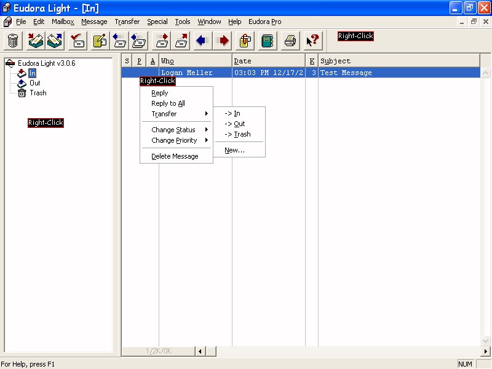
Task: Go to previous message with blue arrow
Action: (203, 41)
